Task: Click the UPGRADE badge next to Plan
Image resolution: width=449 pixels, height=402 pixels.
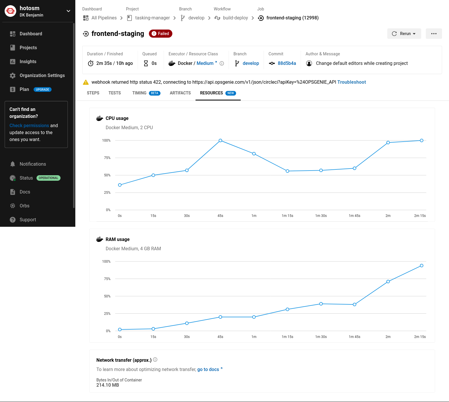Action: click(x=43, y=89)
